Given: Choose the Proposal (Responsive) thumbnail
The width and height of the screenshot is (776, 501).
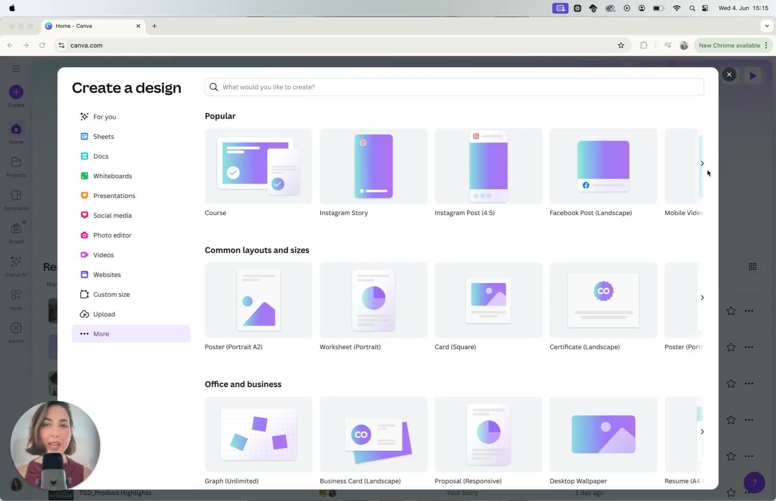Looking at the screenshot, I should point(488,434).
